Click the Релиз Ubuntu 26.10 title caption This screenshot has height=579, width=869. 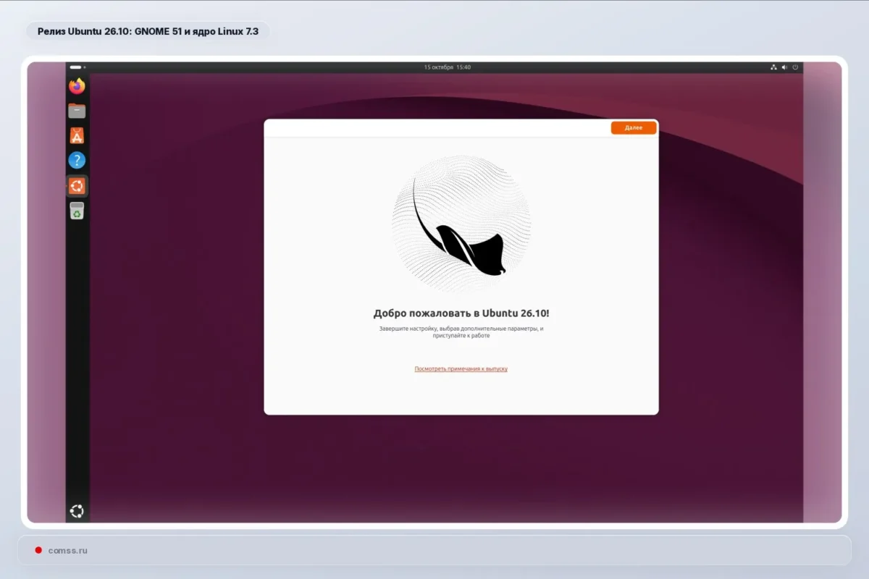click(148, 31)
